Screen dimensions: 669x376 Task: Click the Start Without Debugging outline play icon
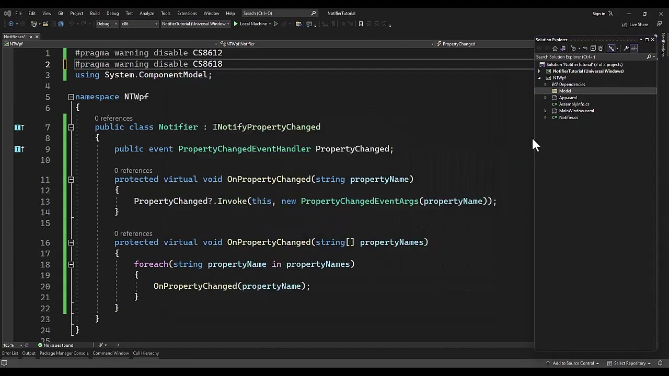click(x=275, y=24)
